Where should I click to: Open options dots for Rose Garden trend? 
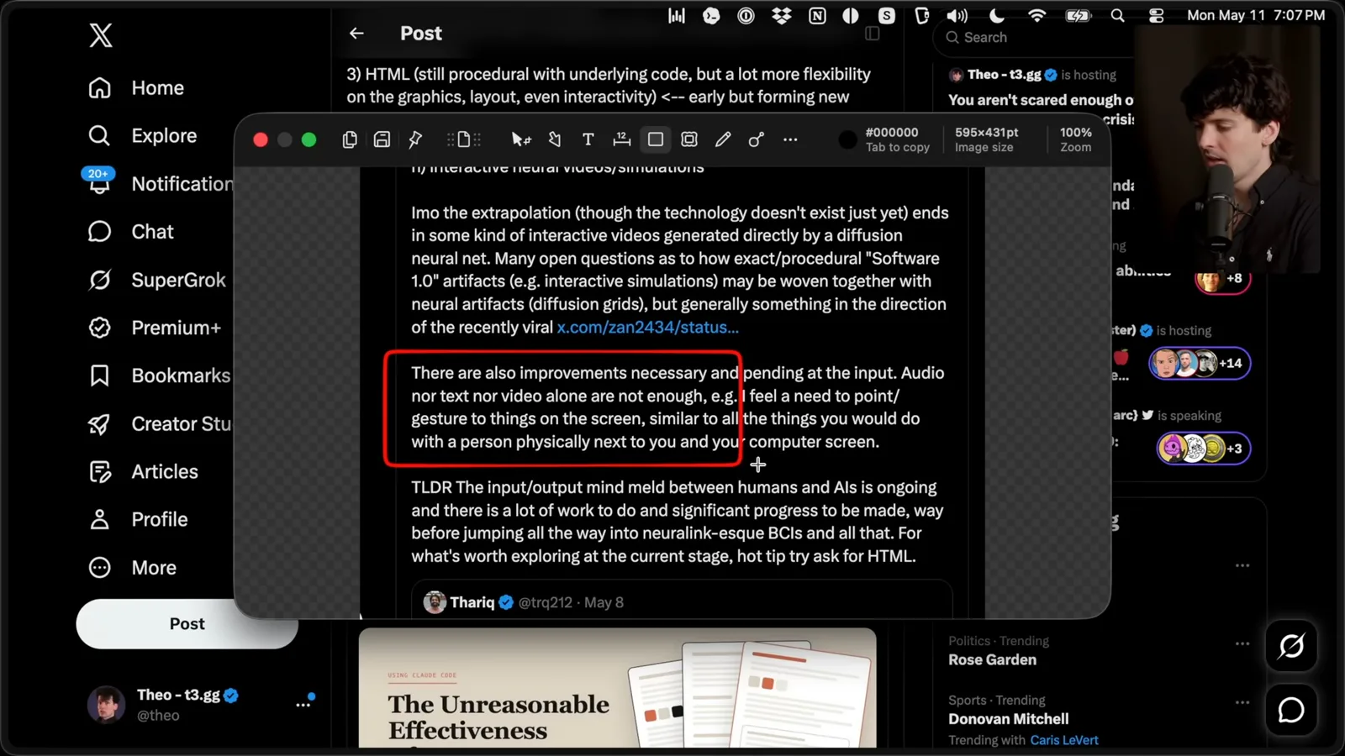1242,643
